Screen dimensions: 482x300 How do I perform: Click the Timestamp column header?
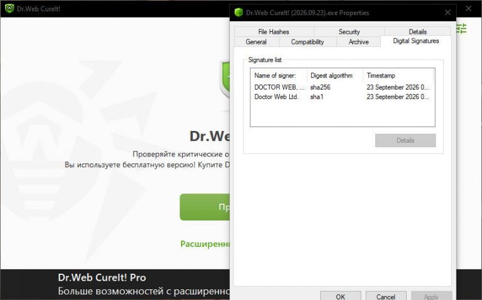tap(399, 75)
